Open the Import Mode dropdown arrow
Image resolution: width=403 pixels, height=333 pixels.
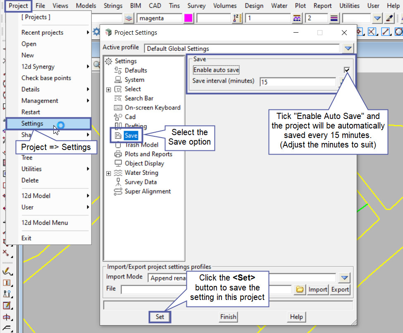click(344, 278)
